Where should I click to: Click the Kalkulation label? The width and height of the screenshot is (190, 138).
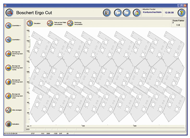tap(16, 124)
